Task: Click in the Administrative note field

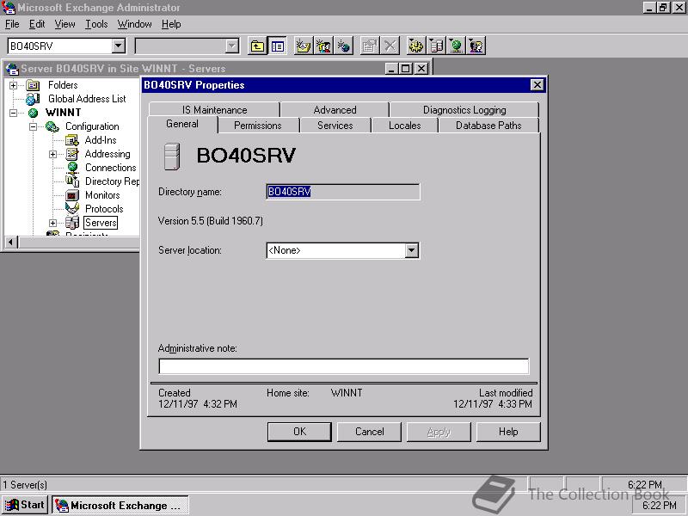Action: (x=343, y=366)
